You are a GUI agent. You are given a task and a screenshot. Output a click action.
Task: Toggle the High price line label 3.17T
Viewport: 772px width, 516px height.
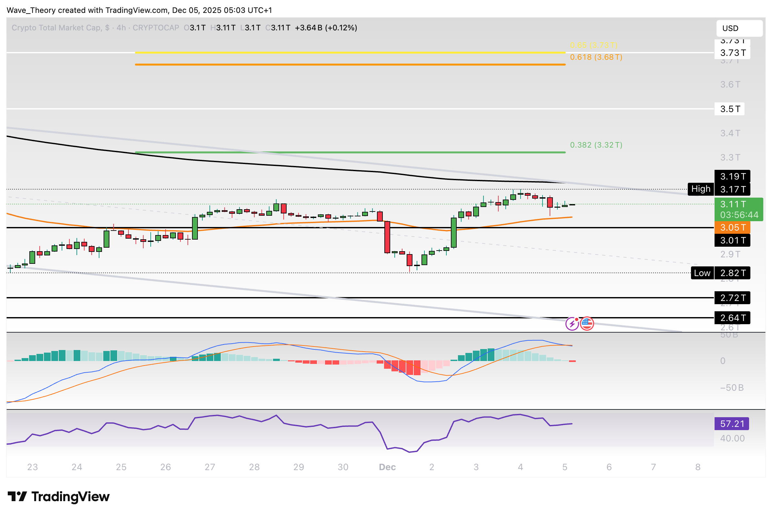(733, 189)
